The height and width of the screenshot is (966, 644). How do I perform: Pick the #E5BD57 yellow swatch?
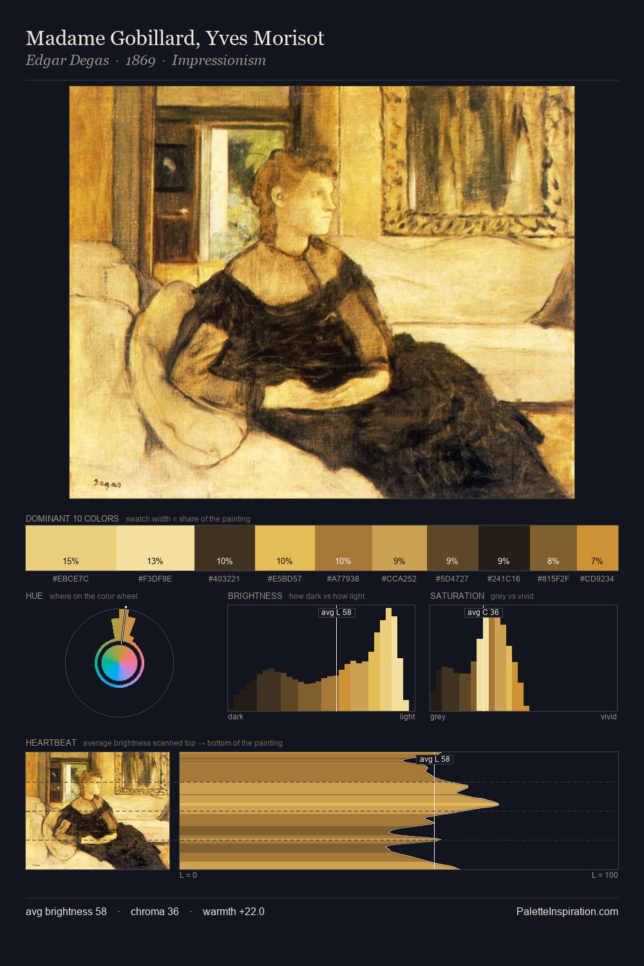coord(285,548)
